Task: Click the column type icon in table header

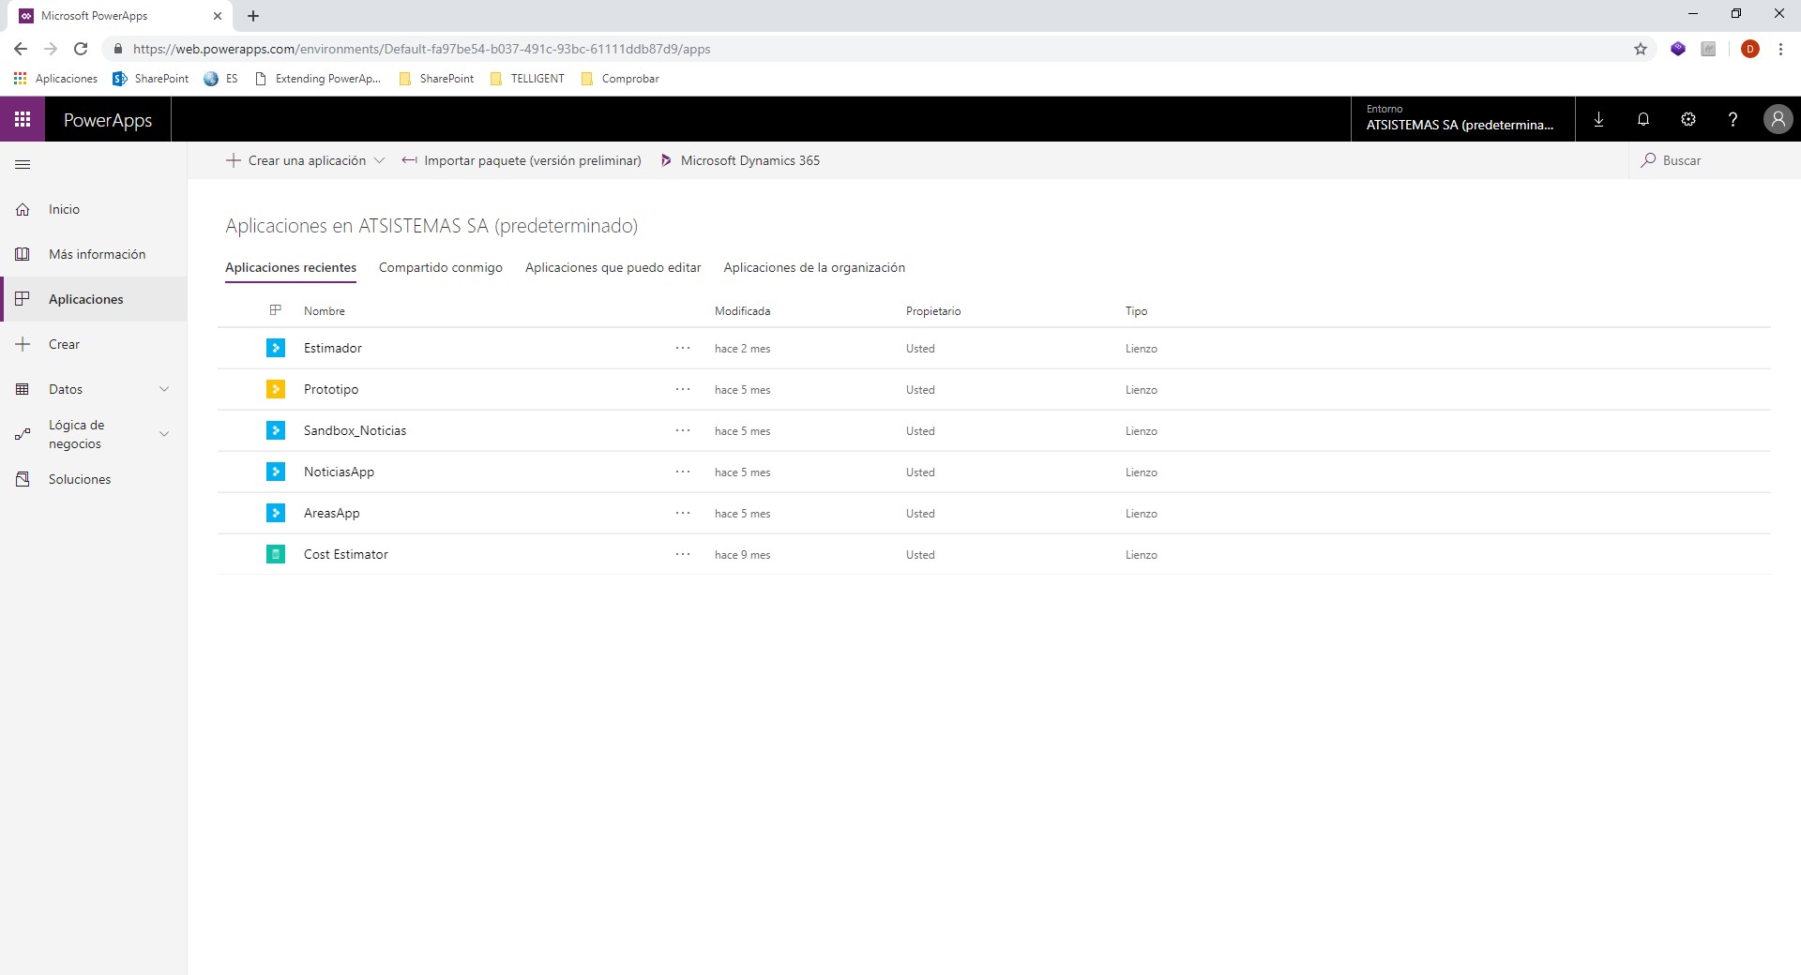Action: [x=276, y=310]
